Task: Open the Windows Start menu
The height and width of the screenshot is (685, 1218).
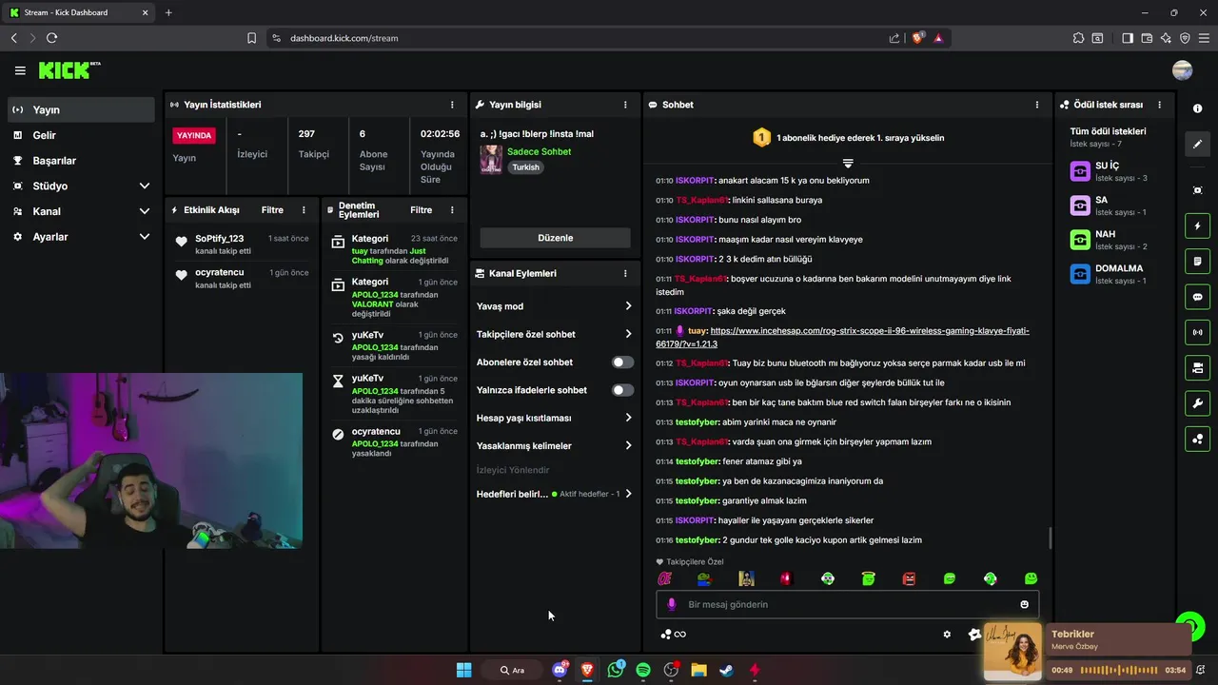Action: coord(463,670)
